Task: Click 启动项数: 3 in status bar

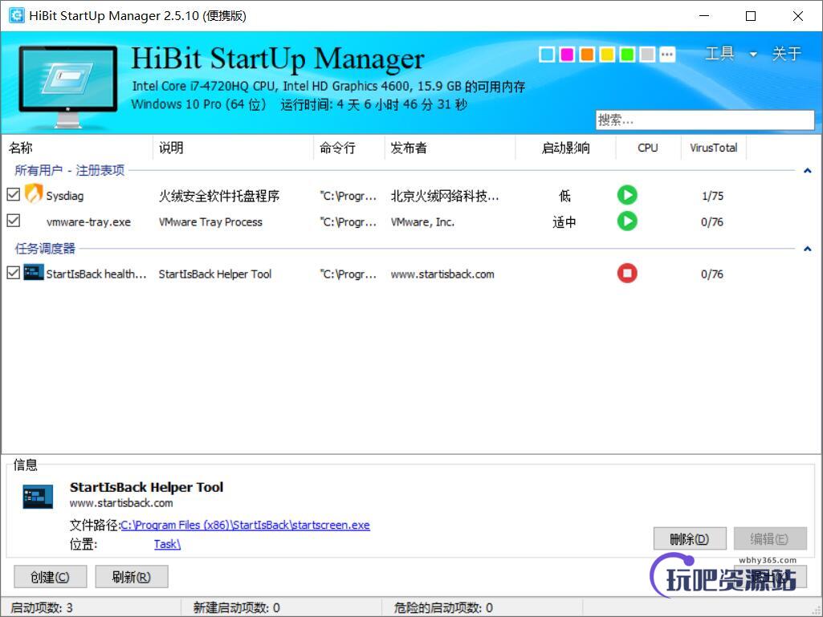Action: [x=42, y=608]
